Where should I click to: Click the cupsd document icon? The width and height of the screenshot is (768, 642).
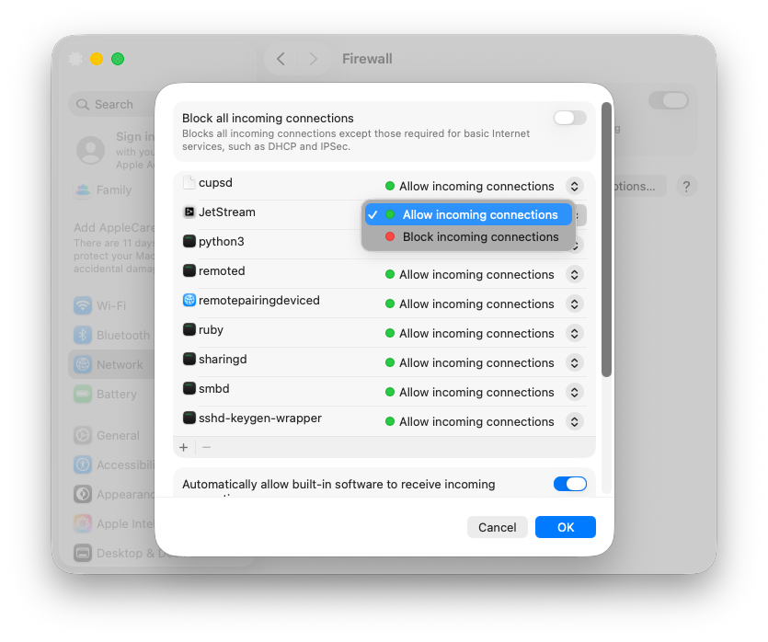click(x=189, y=183)
